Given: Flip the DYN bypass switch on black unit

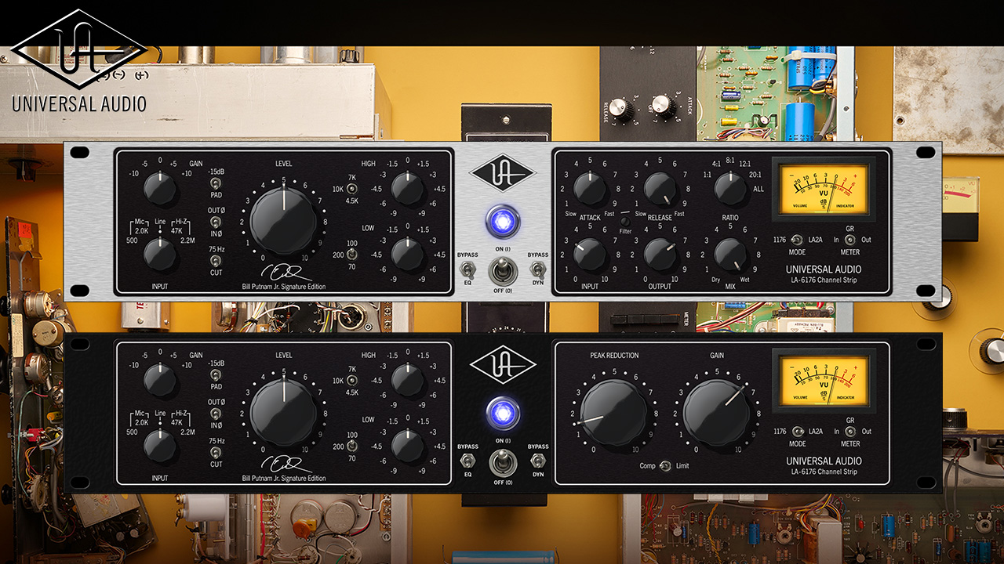Looking at the screenshot, I should point(538,461).
